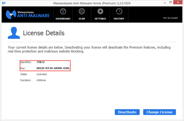Click the Deactivate button
184x121 pixels.
(x=127, y=112)
